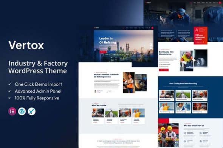
Task: Click the checkmark beside 100% Fully Responsive
Action: [9, 98]
